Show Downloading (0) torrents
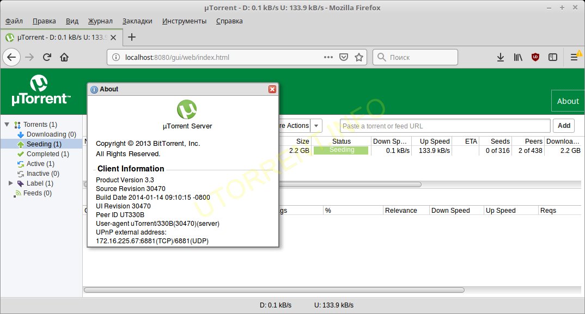585x314 pixels. click(x=51, y=134)
